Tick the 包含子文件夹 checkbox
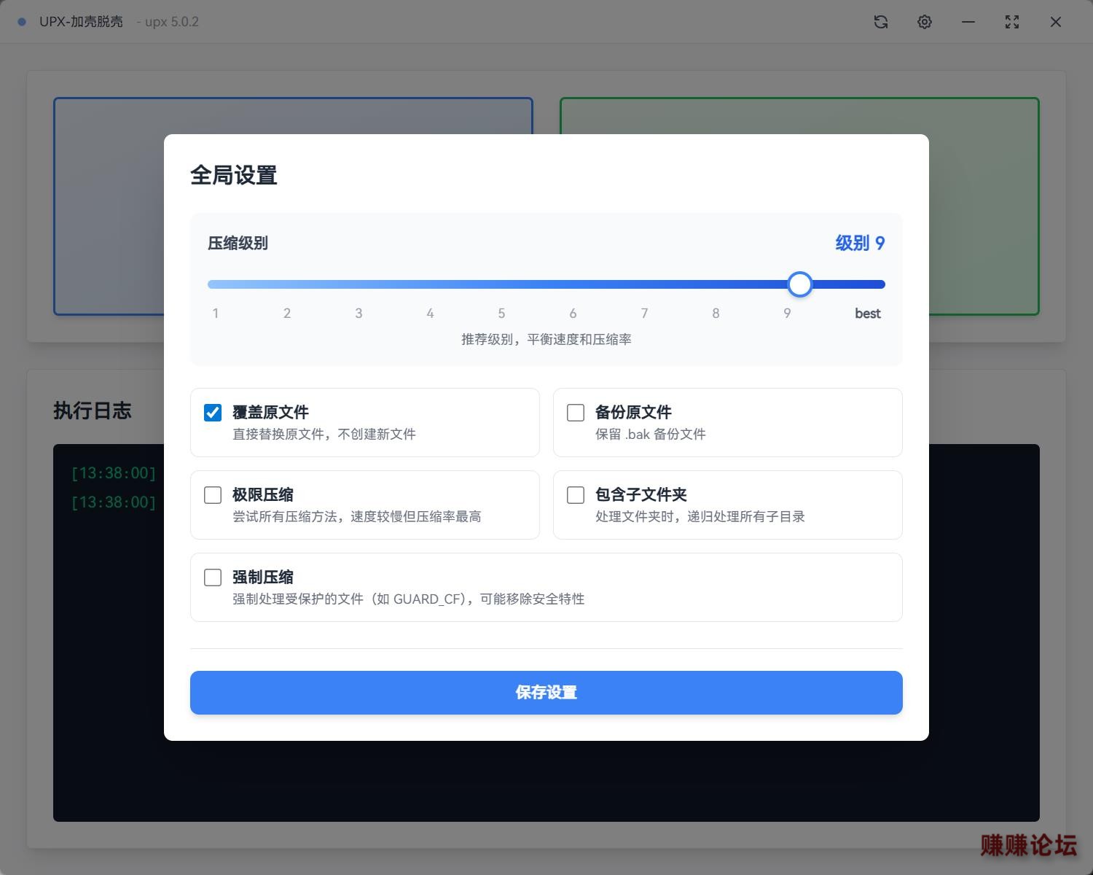1093x875 pixels. (x=576, y=495)
